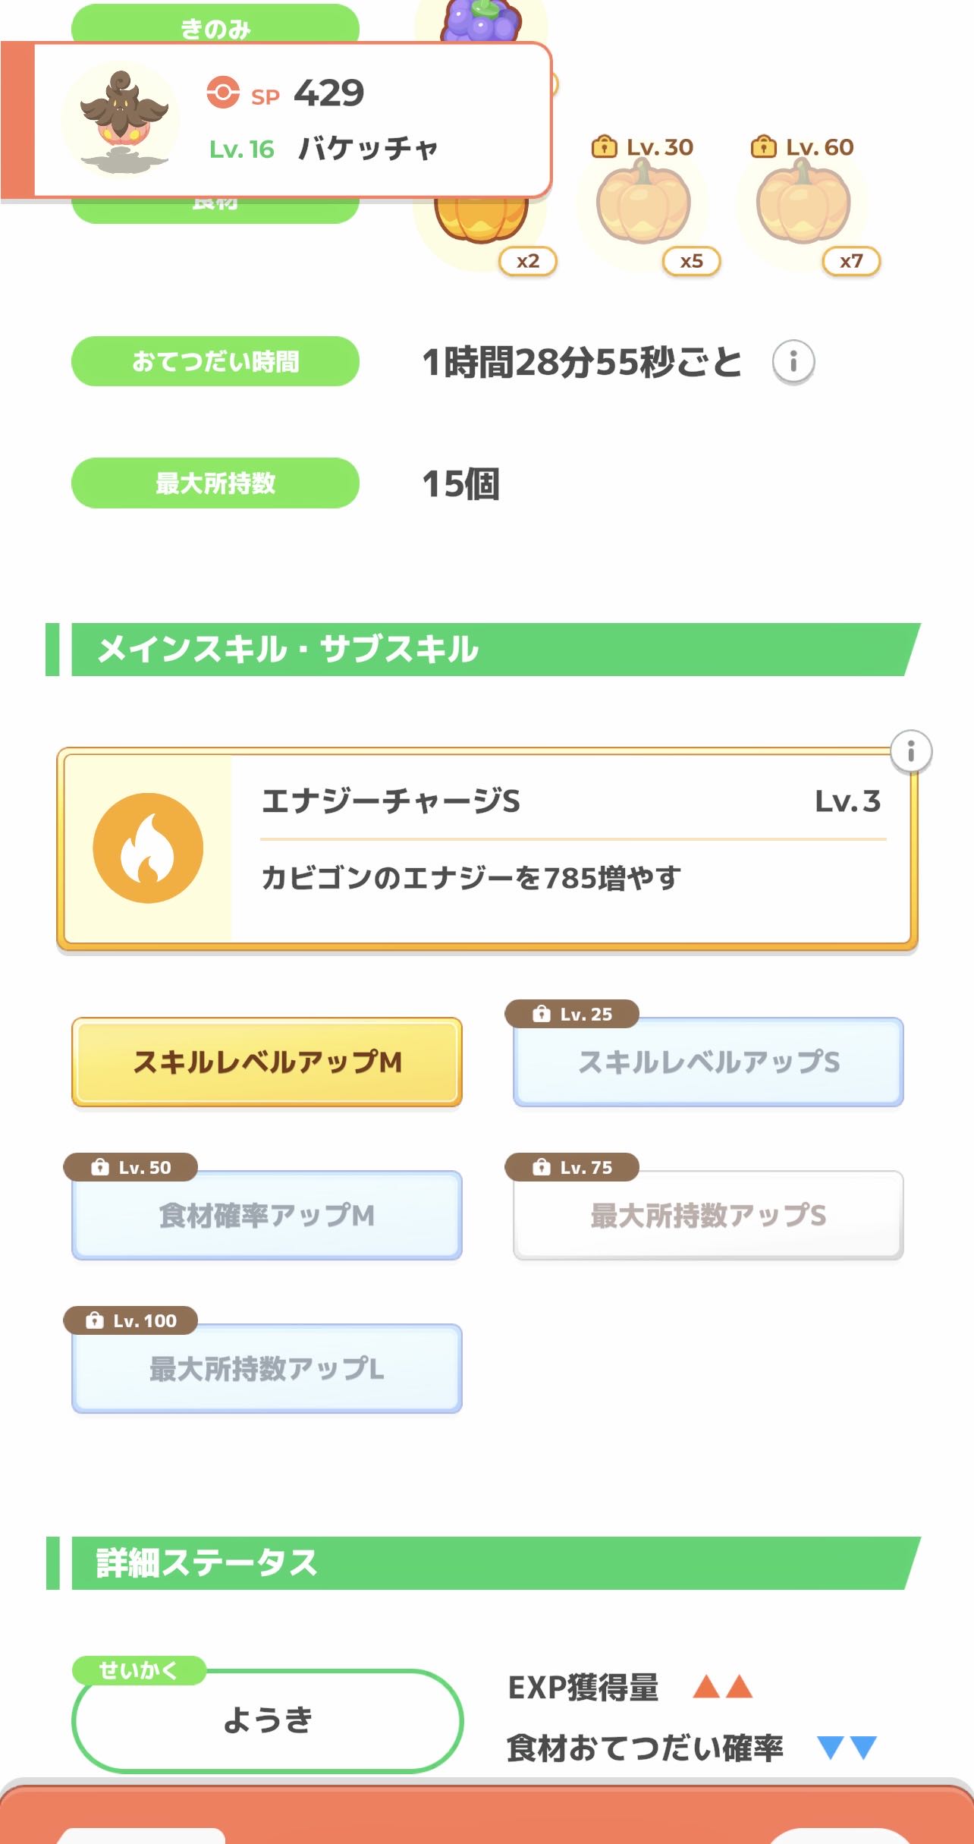Tap the バケッチャ Pokémon portrait

(x=121, y=120)
